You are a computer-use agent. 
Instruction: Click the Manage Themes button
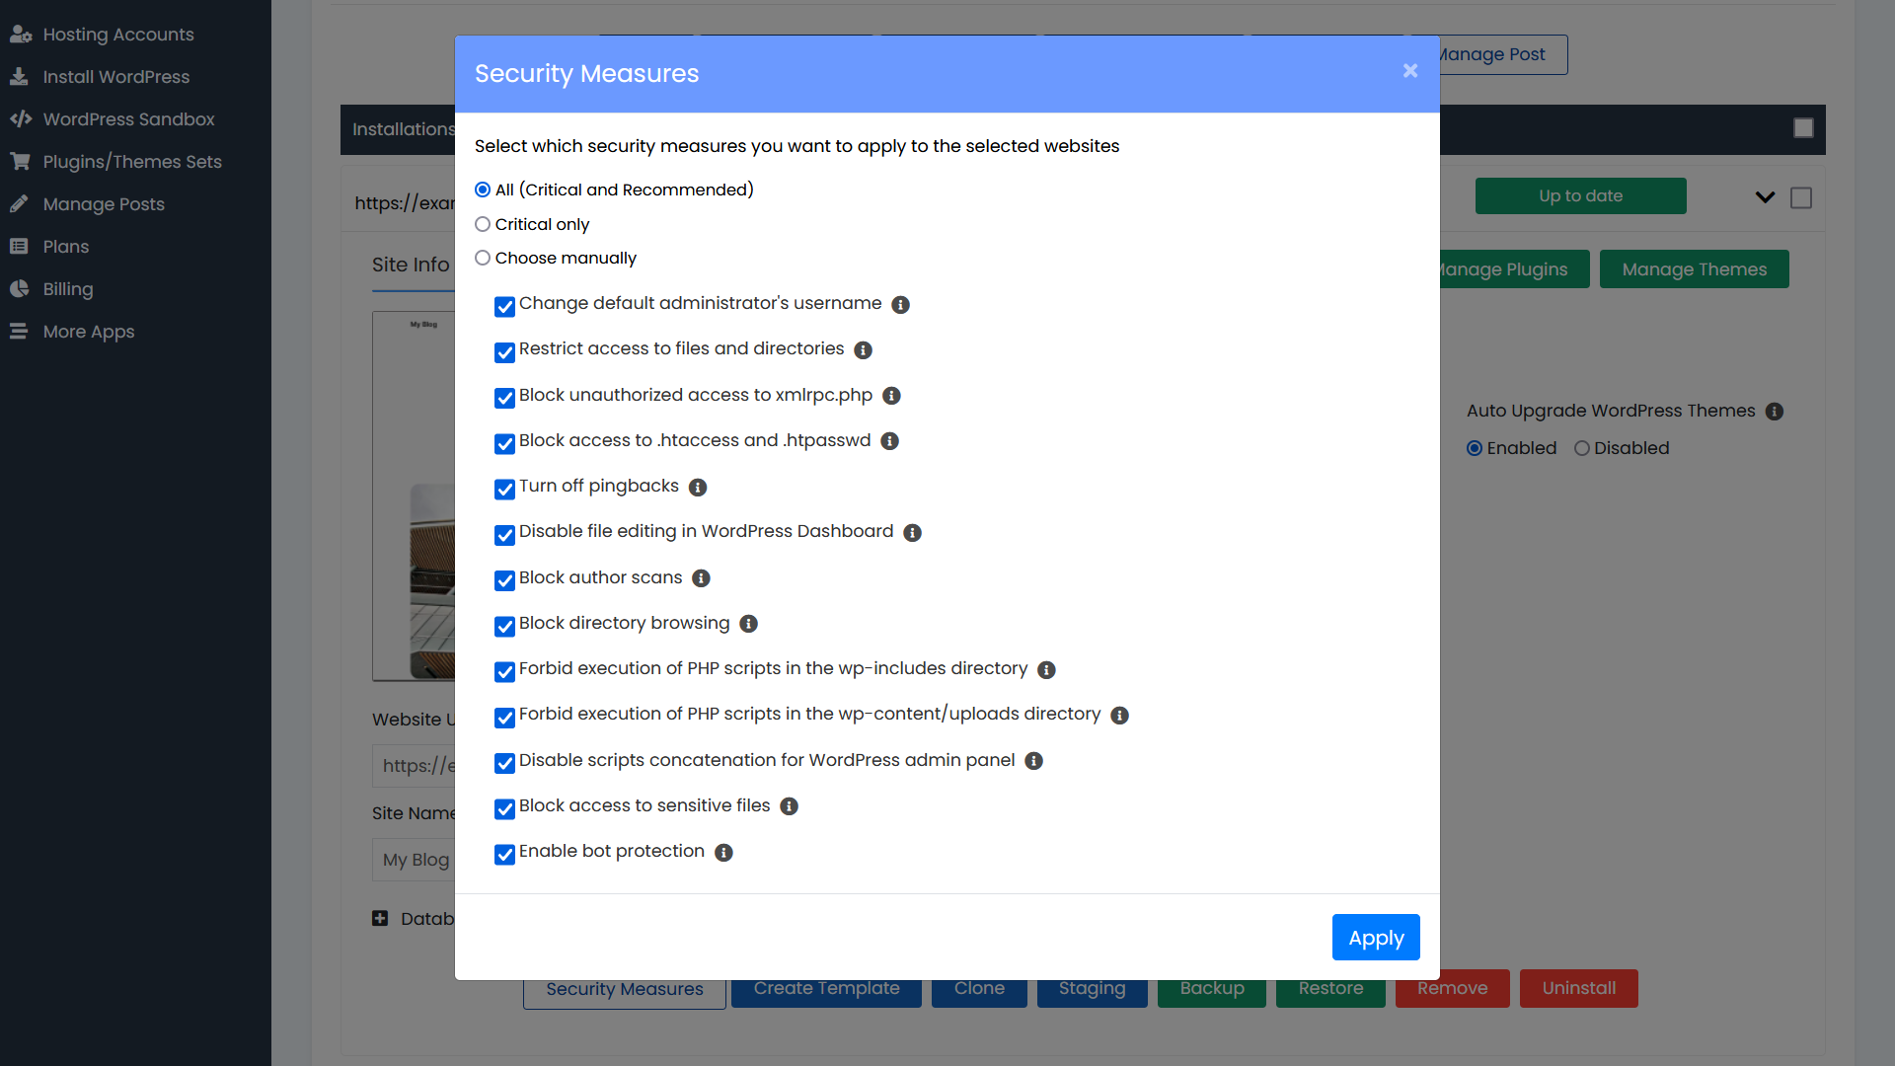pyautogui.click(x=1694, y=269)
